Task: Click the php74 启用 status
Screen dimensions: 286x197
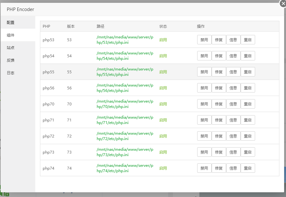Action: (x=163, y=168)
